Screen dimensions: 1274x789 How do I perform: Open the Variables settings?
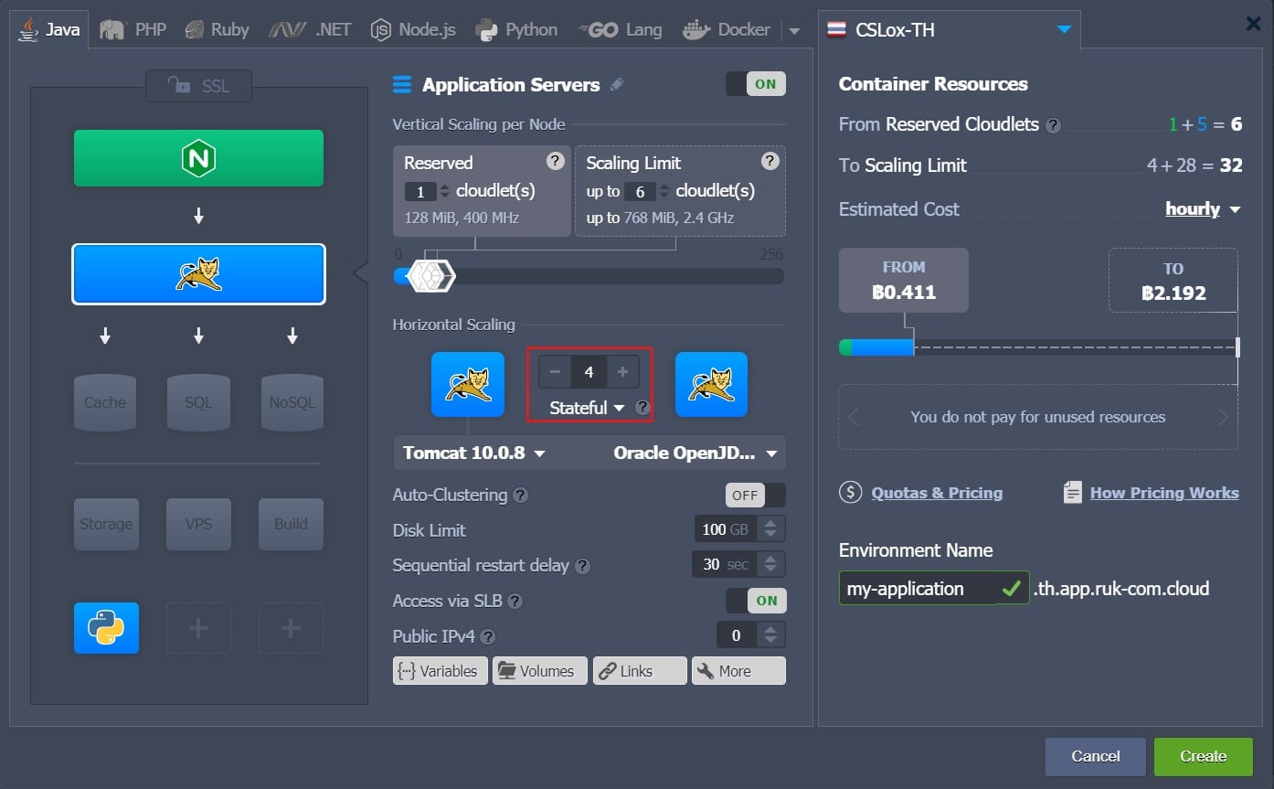point(441,671)
